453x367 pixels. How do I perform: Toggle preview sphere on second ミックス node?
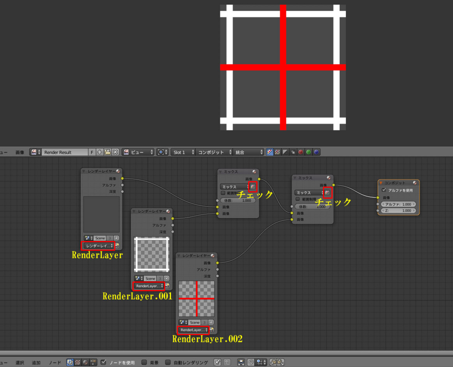329,178
